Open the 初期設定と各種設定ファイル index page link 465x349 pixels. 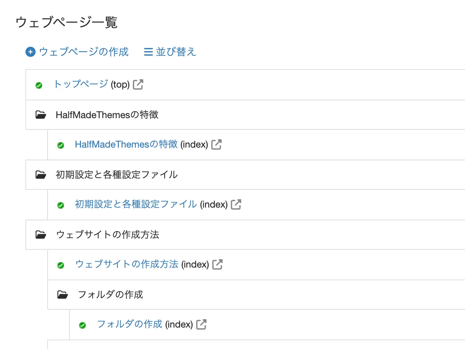coord(136,204)
